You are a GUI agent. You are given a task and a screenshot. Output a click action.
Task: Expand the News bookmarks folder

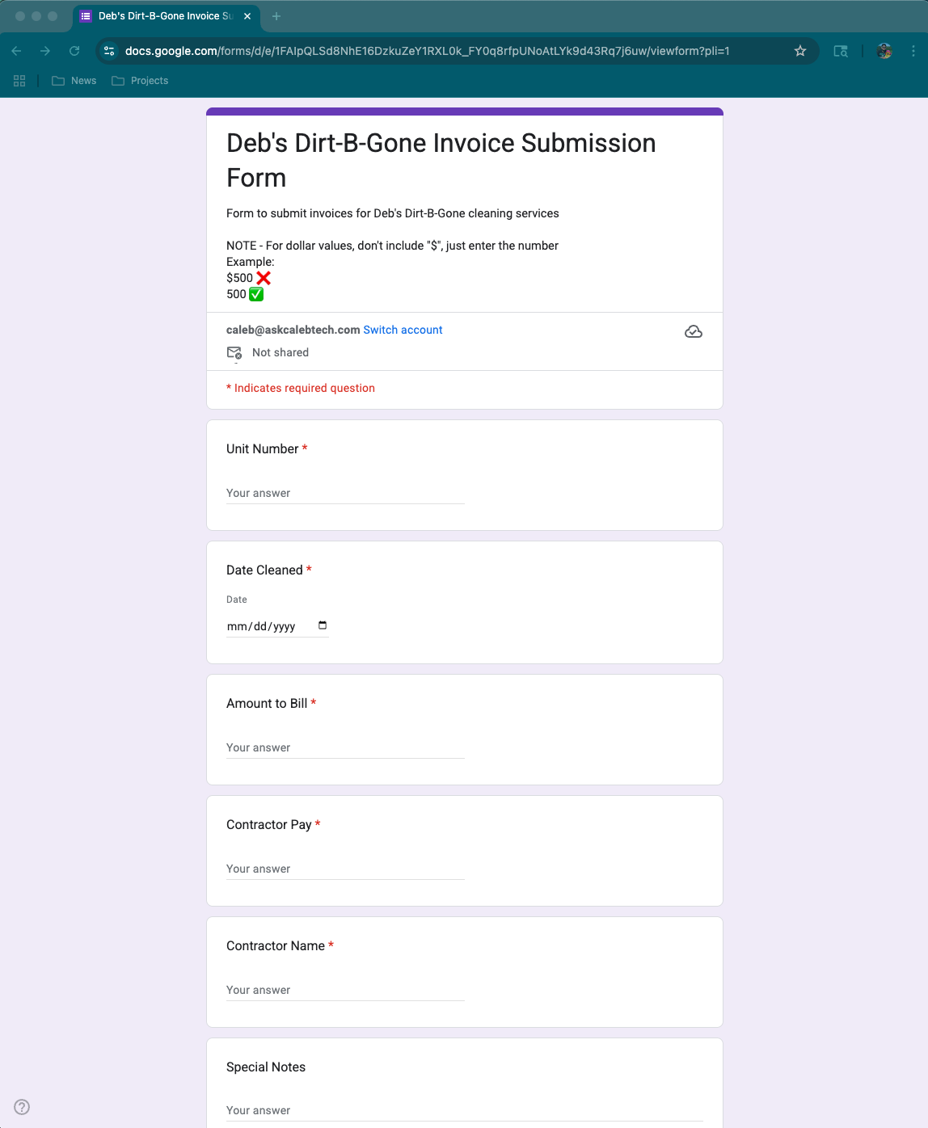(x=74, y=81)
